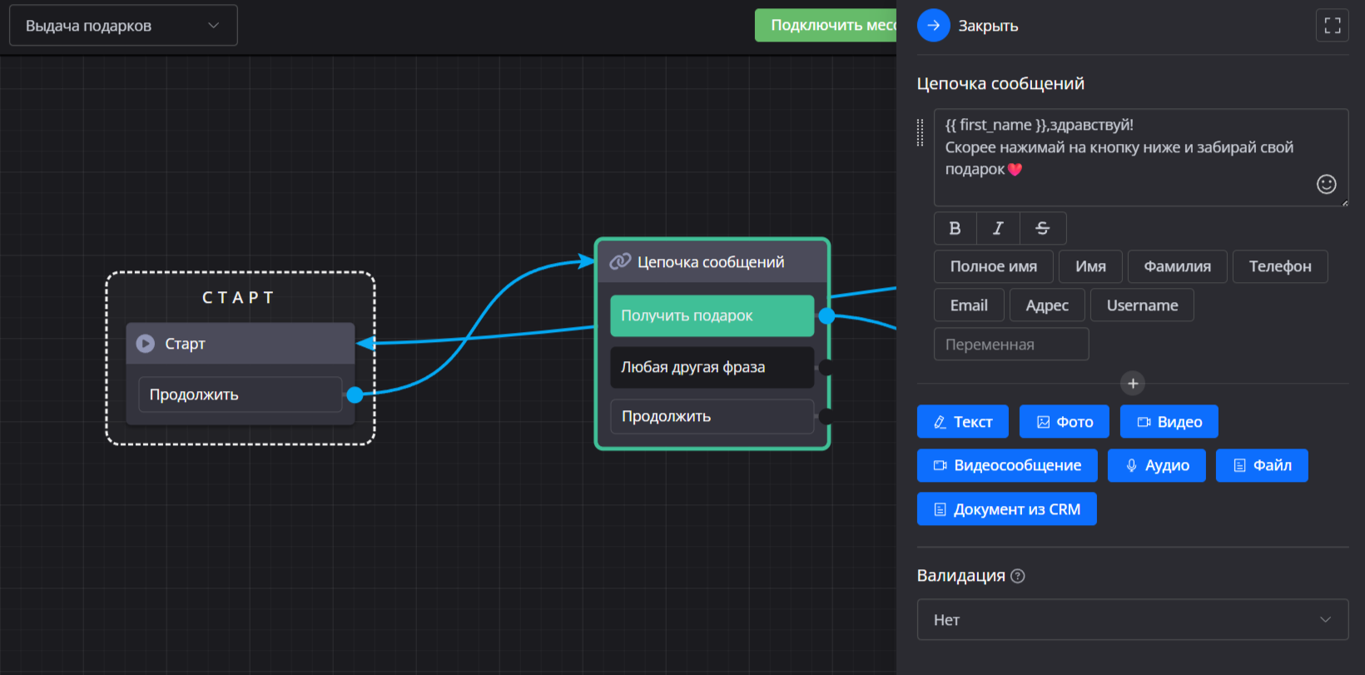This screenshot has width=1365, height=675.
Task: Insert the Полное имя variable
Action: tap(993, 266)
